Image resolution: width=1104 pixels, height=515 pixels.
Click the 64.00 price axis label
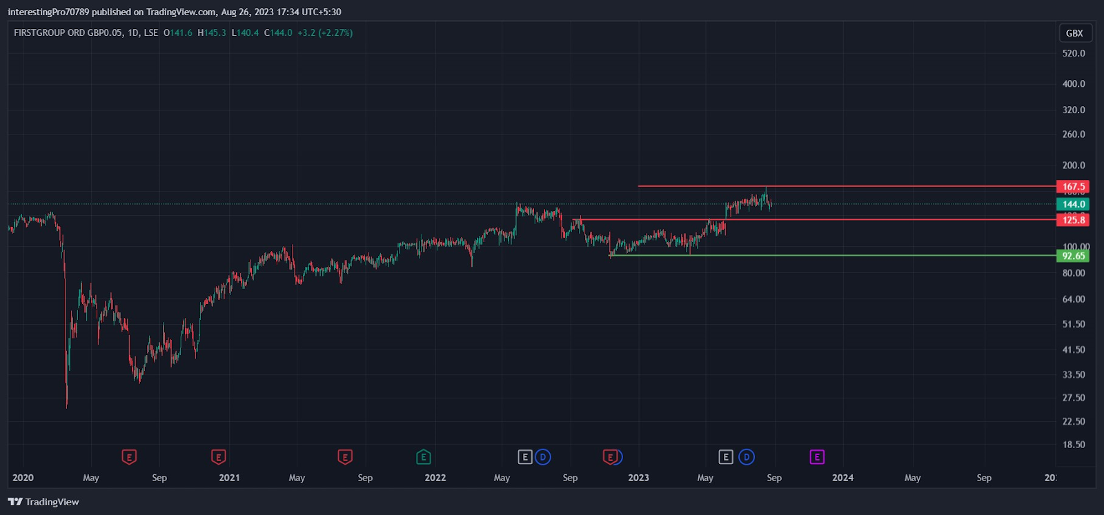1074,299
